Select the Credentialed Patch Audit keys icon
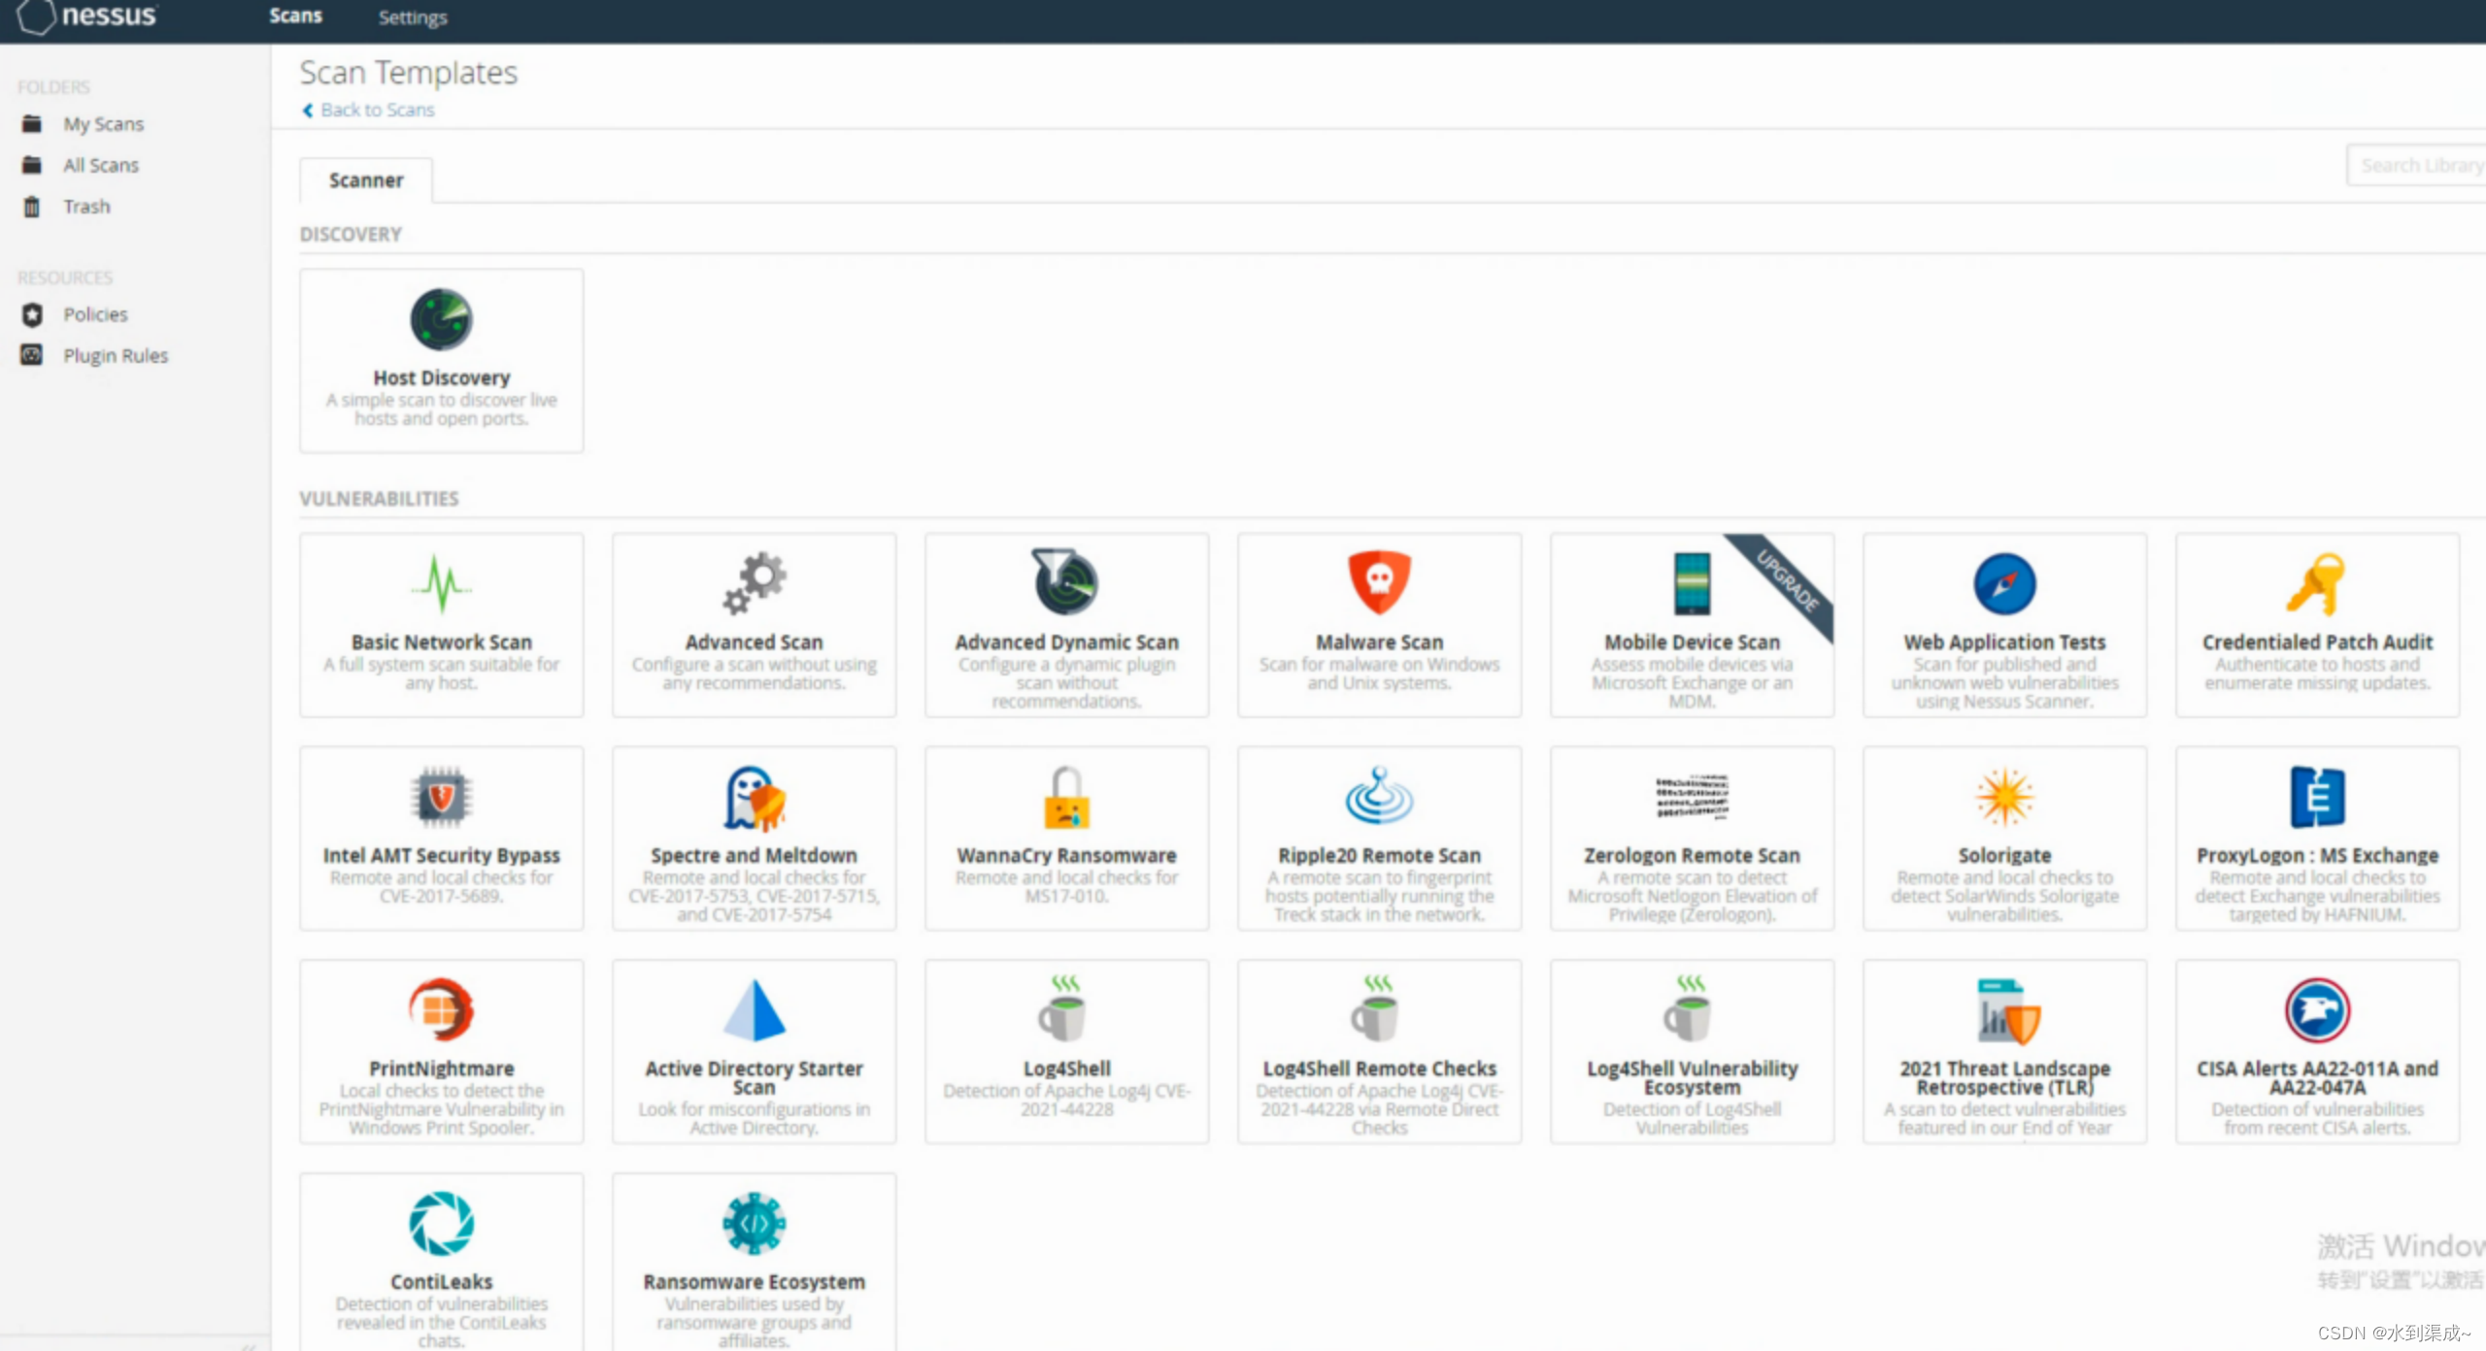Viewport: 2486px width, 1351px height. pyautogui.click(x=2317, y=584)
